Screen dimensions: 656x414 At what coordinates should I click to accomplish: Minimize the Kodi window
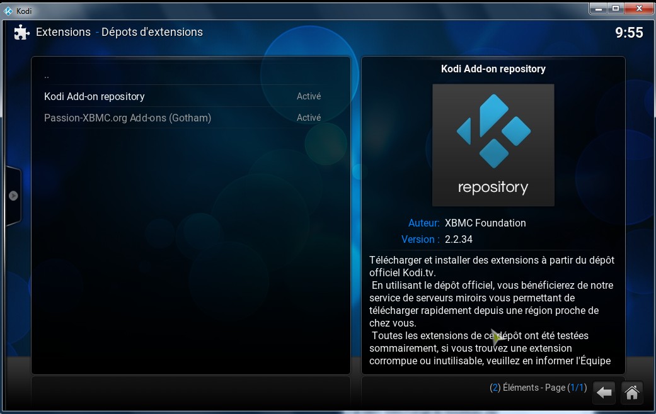tap(599, 8)
